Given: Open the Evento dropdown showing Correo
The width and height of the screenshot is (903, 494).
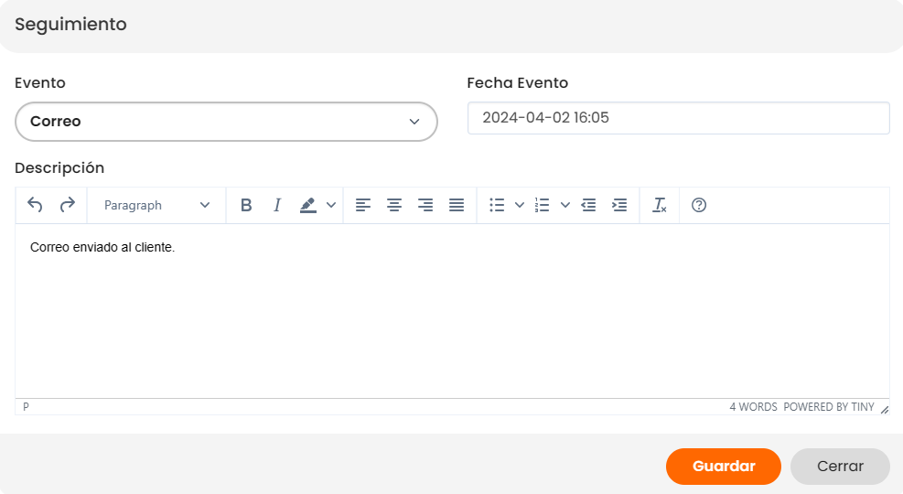Looking at the screenshot, I should [x=226, y=122].
